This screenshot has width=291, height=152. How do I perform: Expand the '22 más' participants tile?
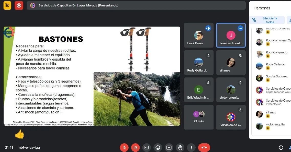click(x=199, y=117)
